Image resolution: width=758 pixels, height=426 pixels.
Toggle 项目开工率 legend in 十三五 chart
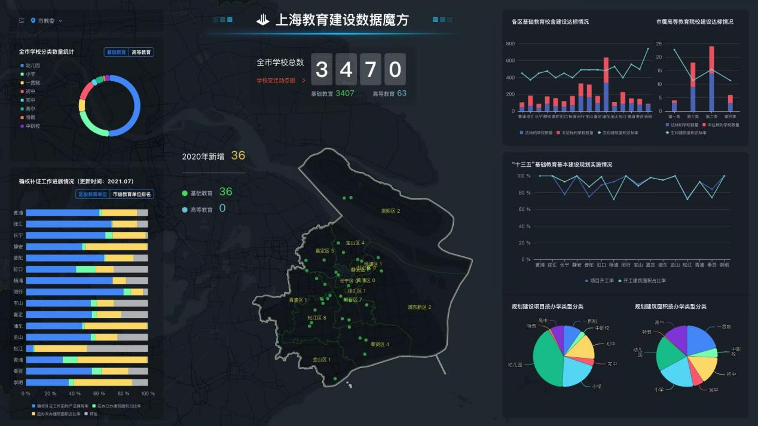(x=600, y=280)
